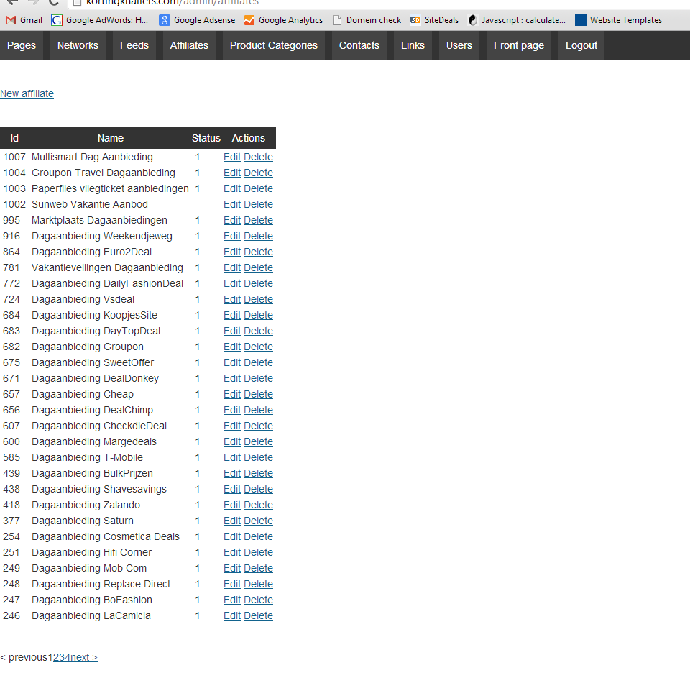Select affiliate id 1007 cell

(x=14, y=157)
